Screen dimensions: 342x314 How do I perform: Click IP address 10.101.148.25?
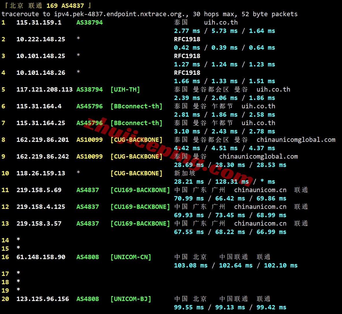pos(41,56)
